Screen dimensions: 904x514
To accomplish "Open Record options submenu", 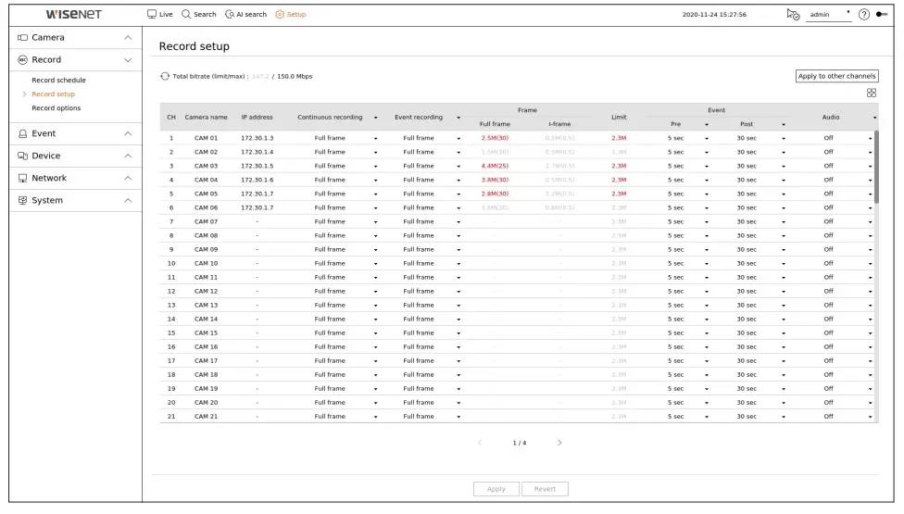I will (56, 107).
